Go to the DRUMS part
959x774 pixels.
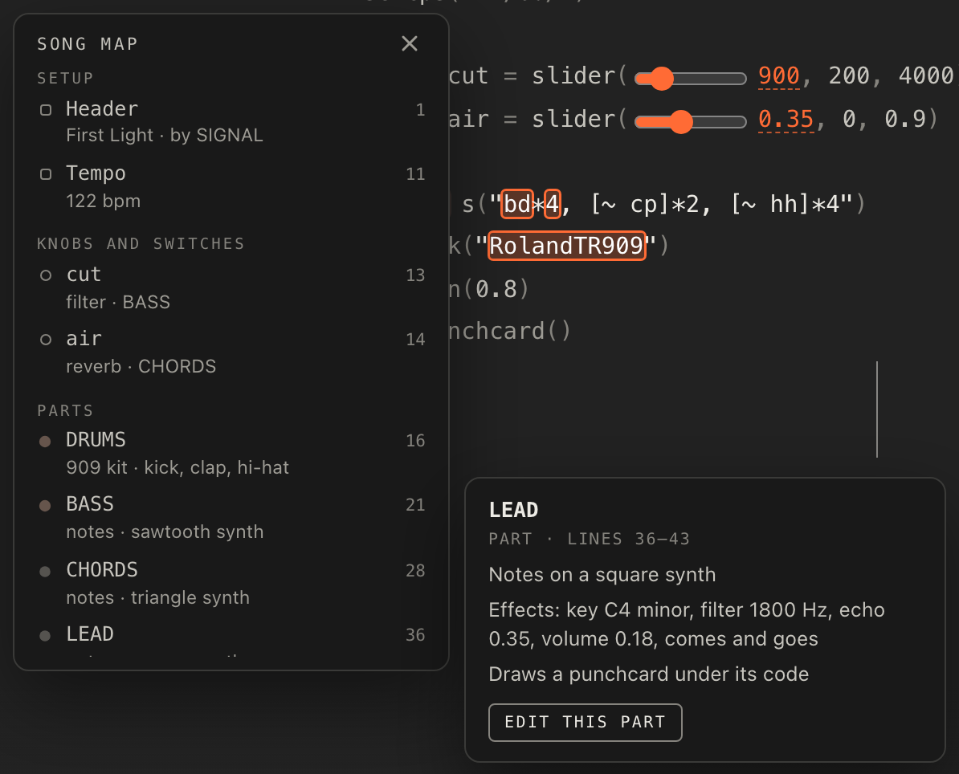232,454
